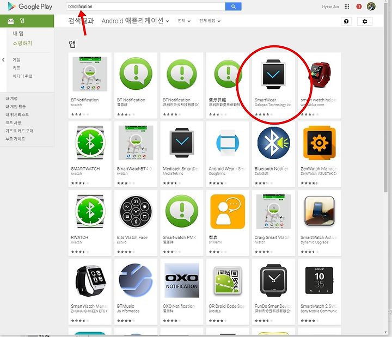Open the SmartWatch Manager app icon
392x337 pixels.
click(x=90, y=281)
